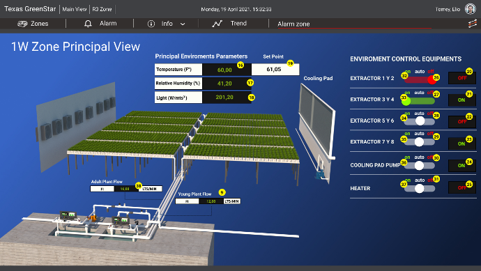Move the EXTRACTOR 7 Y 8 slider knob

pos(419,142)
